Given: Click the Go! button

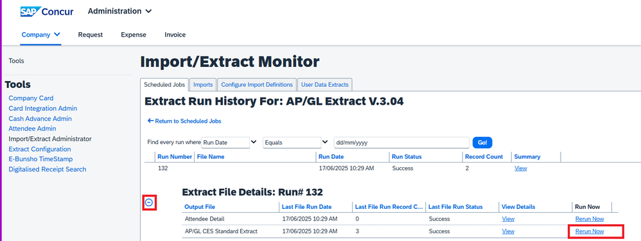Looking at the screenshot, I should coord(482,143).
